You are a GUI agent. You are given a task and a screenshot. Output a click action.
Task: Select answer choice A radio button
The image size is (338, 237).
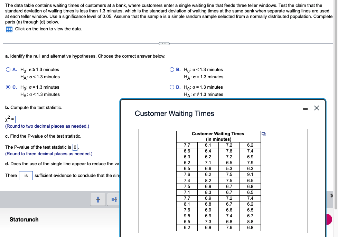point(8,69)
